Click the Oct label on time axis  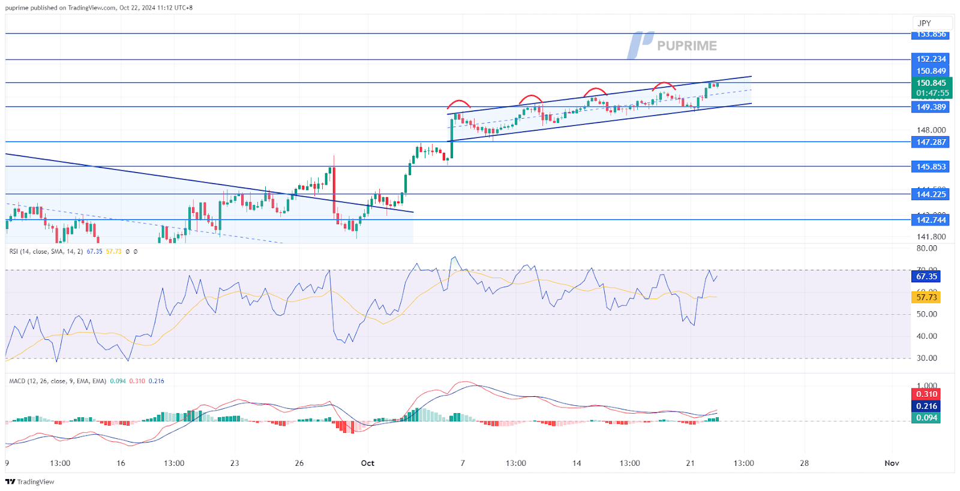point(368,463)
